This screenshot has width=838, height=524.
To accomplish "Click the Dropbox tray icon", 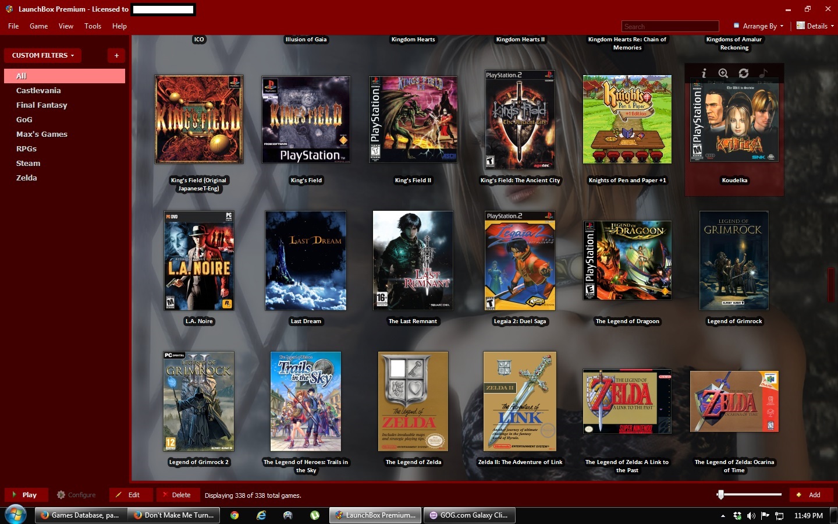I will tap(737, 516).
